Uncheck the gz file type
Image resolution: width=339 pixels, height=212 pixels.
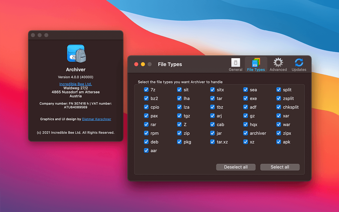(x=245, y=116)
